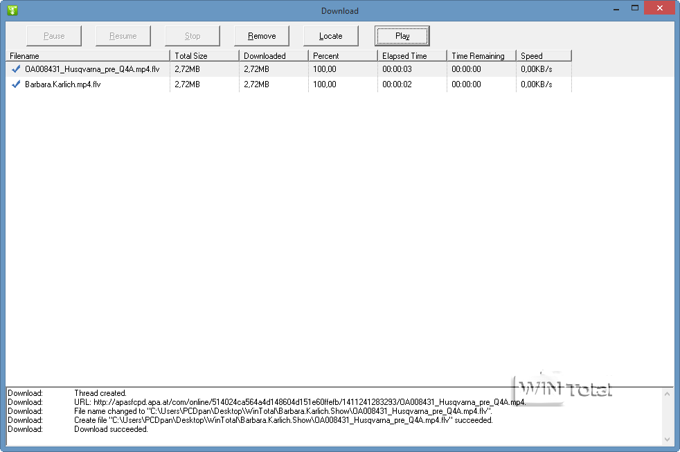Sort by Total Size column header

(205, 56)
